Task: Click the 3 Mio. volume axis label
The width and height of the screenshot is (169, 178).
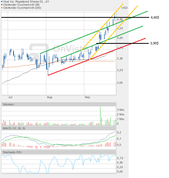Action: click(121, 110)
